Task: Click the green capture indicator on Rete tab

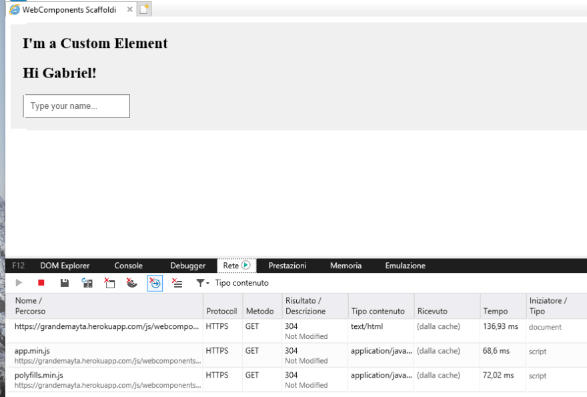Action: pyautogui.click(x=246, y=266)
